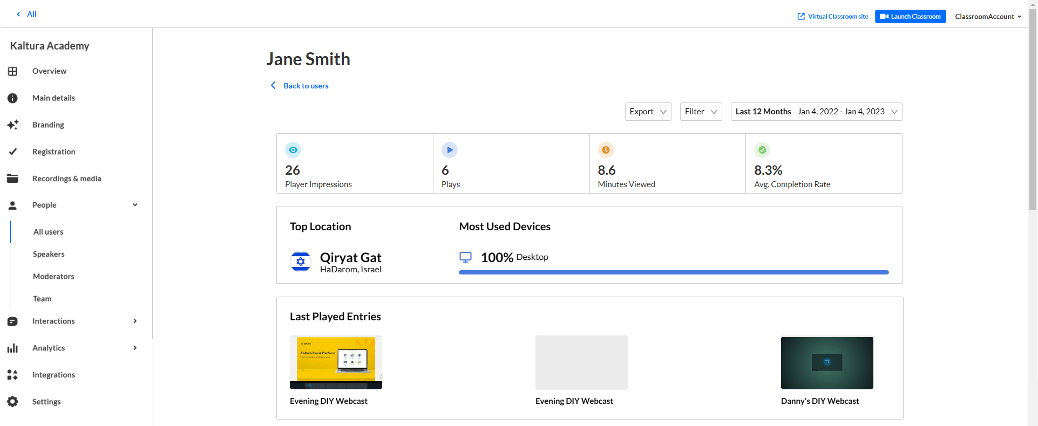Click the Branding sparkle icon
The height and width of the screenshot is (426, 1038).
12,125
